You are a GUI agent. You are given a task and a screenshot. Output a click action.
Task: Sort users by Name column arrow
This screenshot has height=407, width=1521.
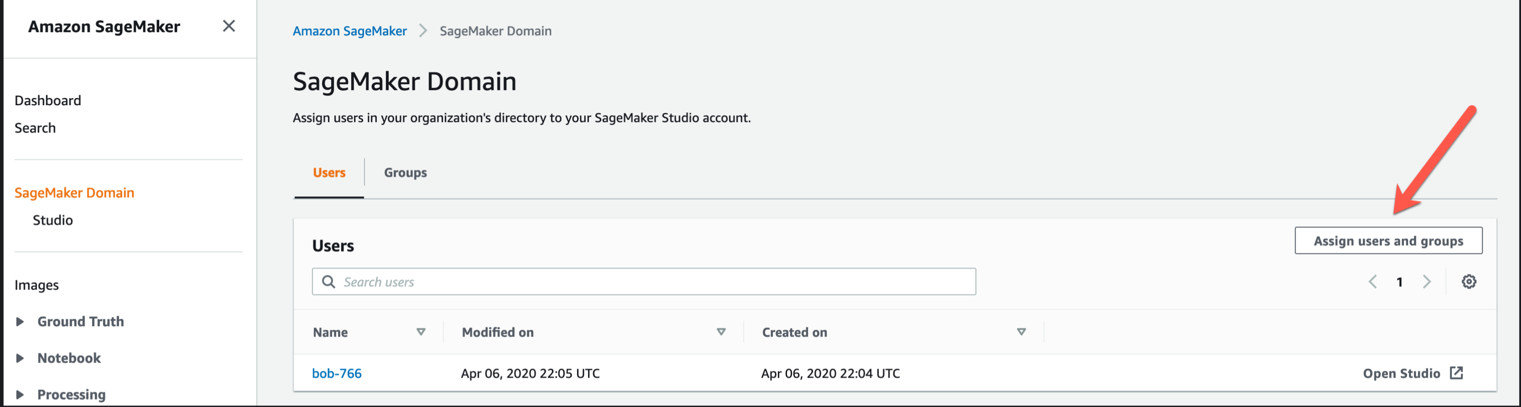(x=421, y=332)
